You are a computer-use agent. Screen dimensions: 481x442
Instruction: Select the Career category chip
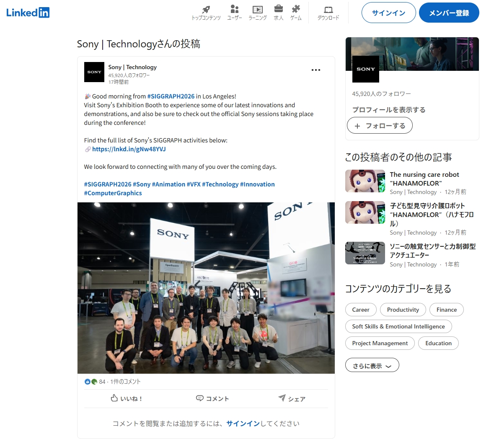pyautogui.click(x=361, y=310)
